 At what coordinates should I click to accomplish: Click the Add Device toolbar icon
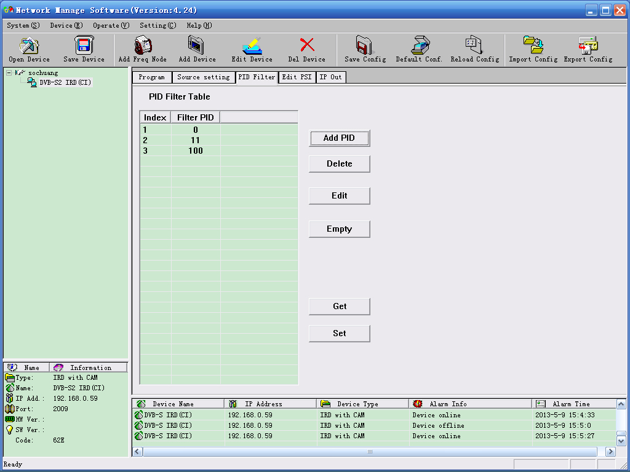[x=197, y=45]
